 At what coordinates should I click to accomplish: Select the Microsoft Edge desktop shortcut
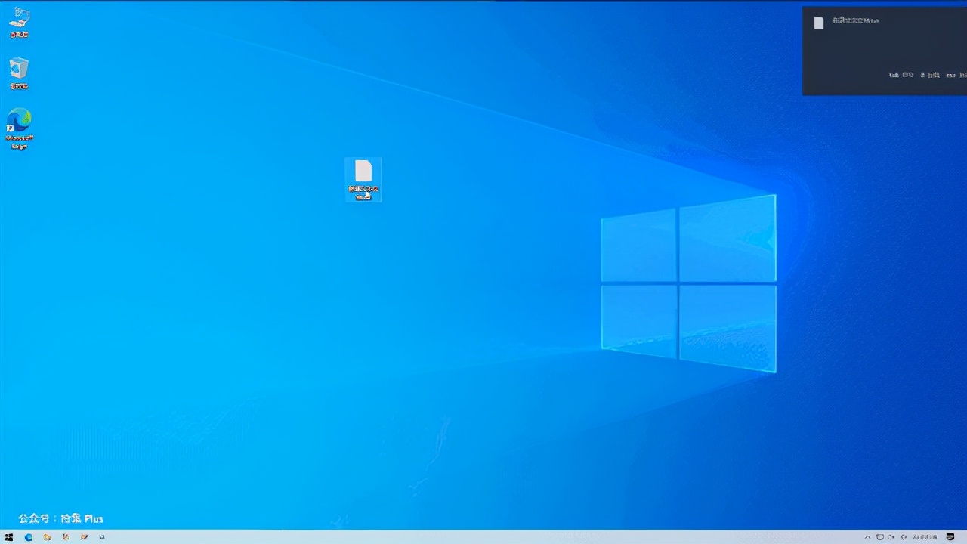coord(20,128)
